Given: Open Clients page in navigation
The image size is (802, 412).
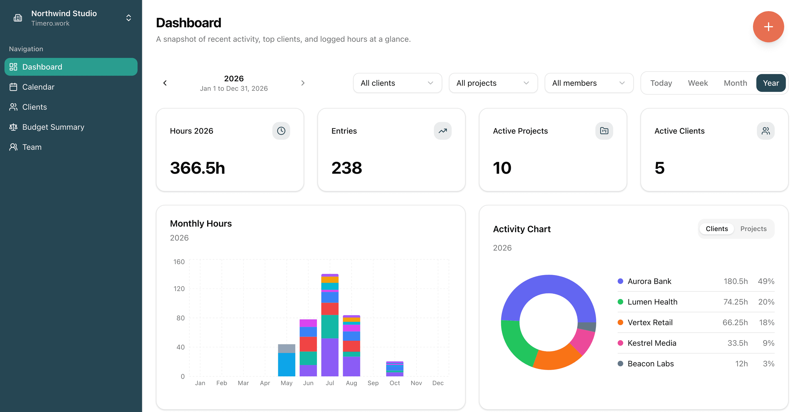Looking at the screenshot, I should pyautogui.click(x=71, y=107).
